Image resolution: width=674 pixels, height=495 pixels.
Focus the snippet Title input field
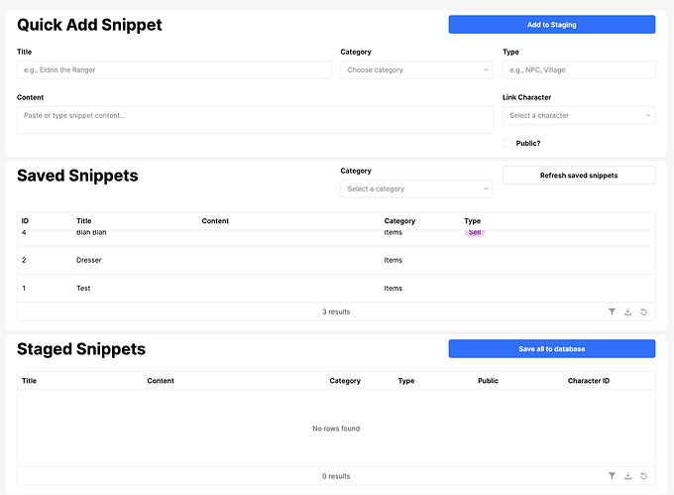(x=173, y=70)
